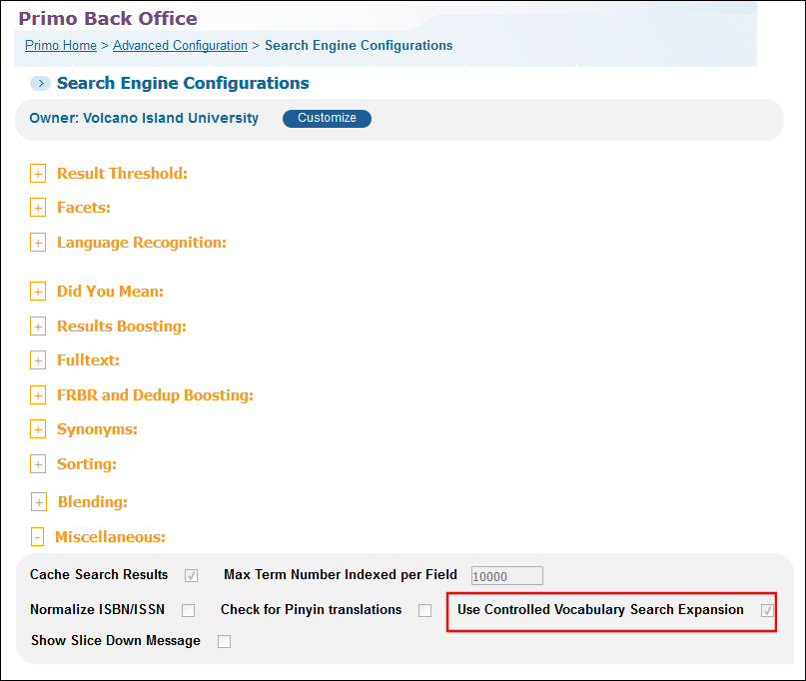
Task: Click the Fulltext section title
Action: 88,360
